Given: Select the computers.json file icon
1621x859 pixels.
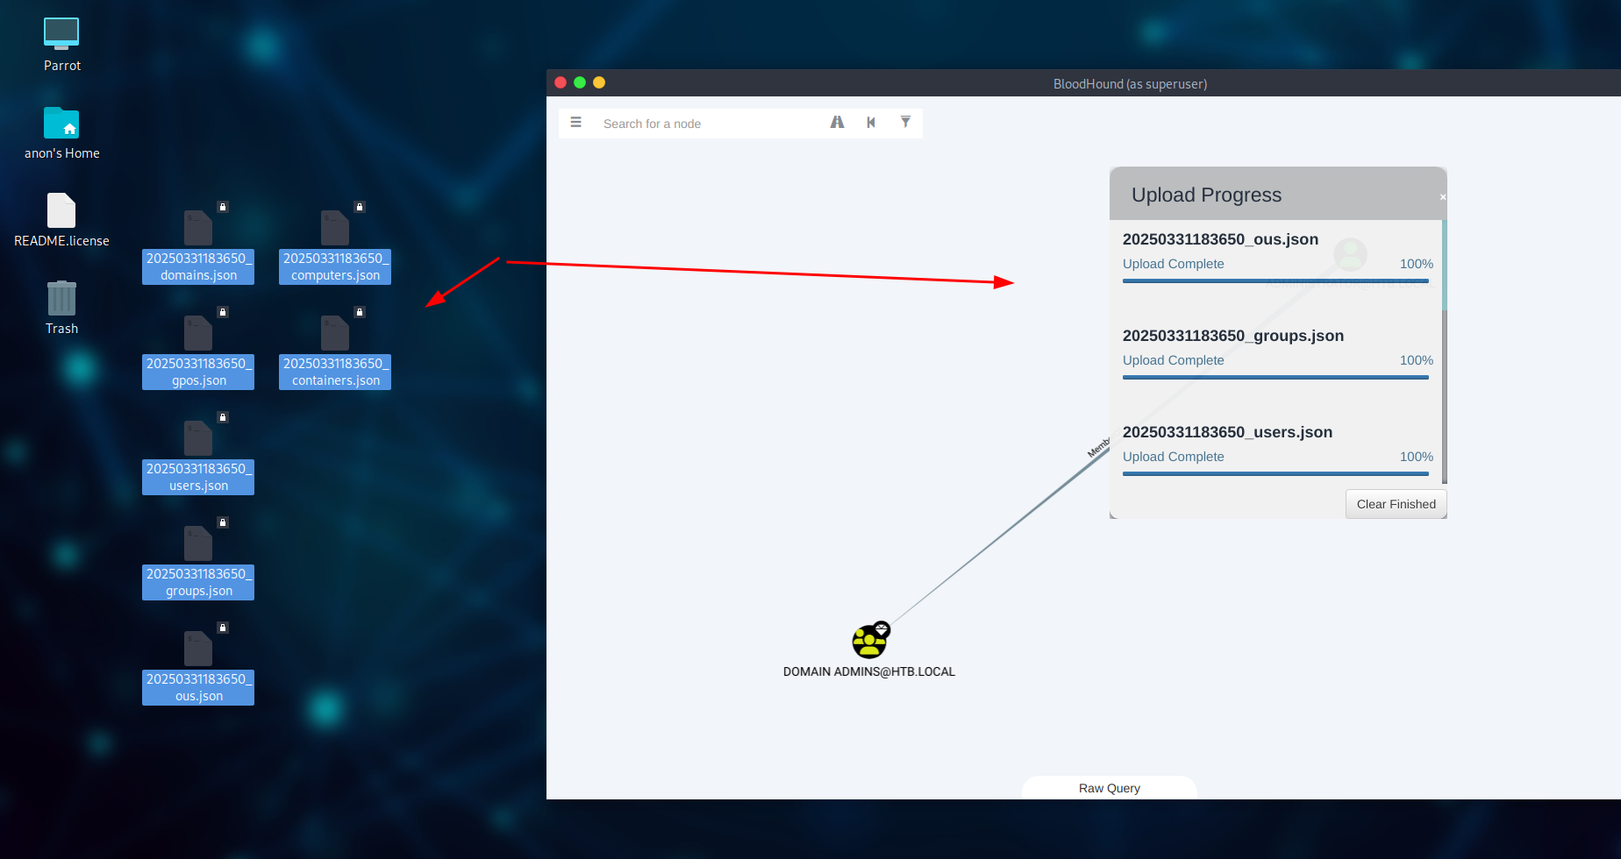Looking at the screenshot, I should click(x=335, y=229).
